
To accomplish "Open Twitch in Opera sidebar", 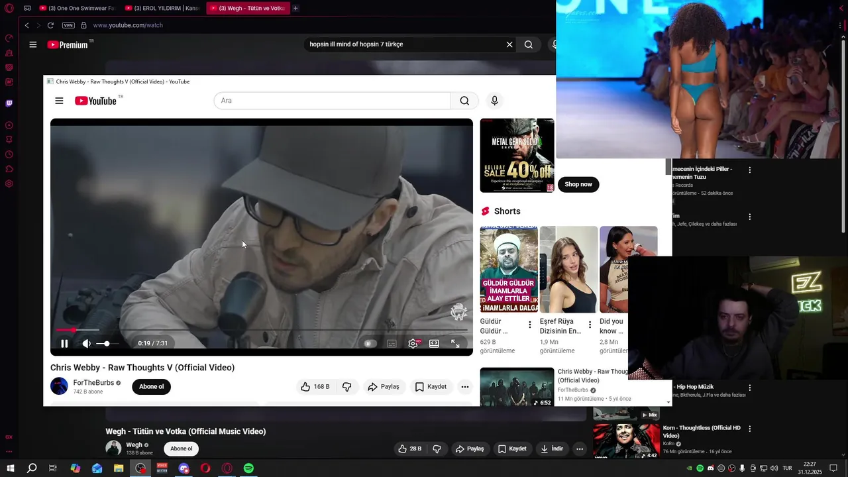I will pyautogui.click(x=9, y=103).
